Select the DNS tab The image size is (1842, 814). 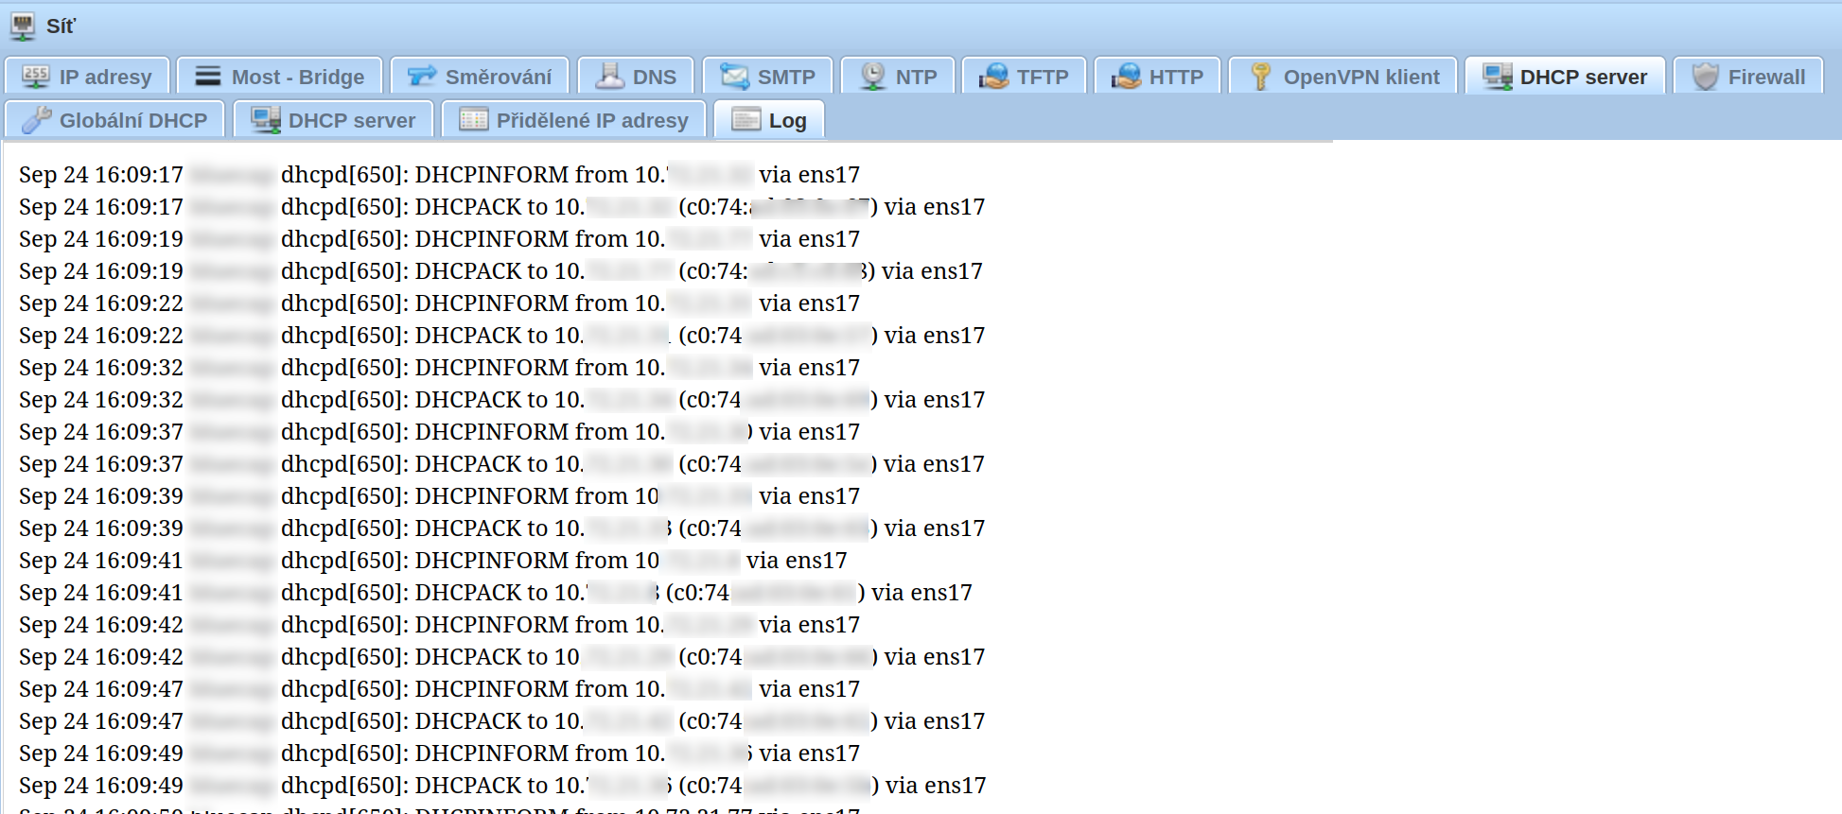[636, 77]
